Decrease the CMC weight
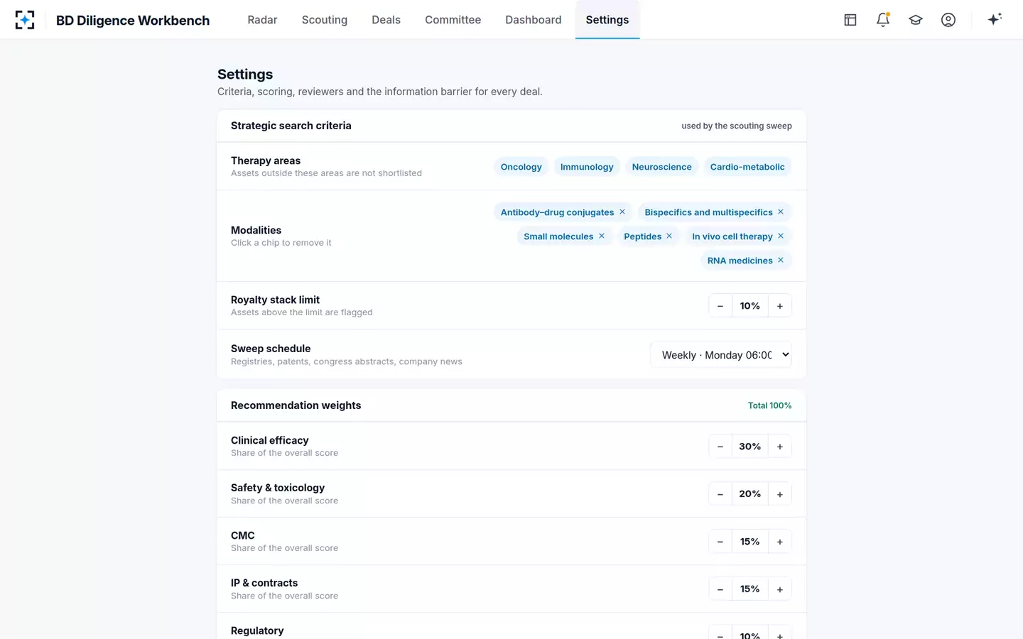The image size is (1023, 639). [x=720, y=542]
